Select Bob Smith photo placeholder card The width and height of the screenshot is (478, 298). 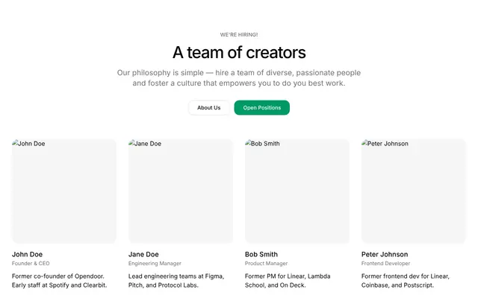coord(297,191)
